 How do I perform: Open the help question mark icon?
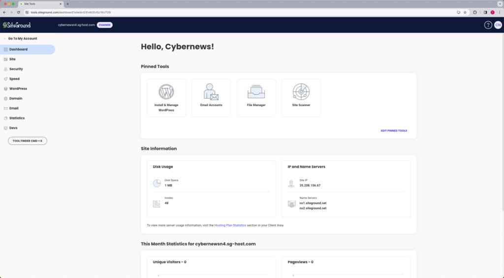pyautogui.click(x=488, y=25)
